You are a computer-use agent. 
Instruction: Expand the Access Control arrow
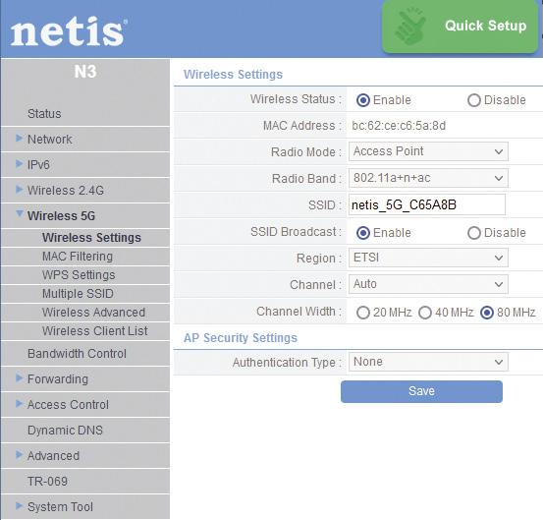20,404
